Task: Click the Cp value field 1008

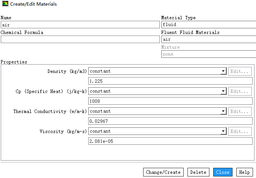Action: (x=170, y=101)
